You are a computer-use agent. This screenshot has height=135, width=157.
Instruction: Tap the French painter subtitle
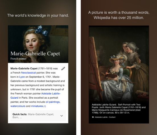click(18, 59)
